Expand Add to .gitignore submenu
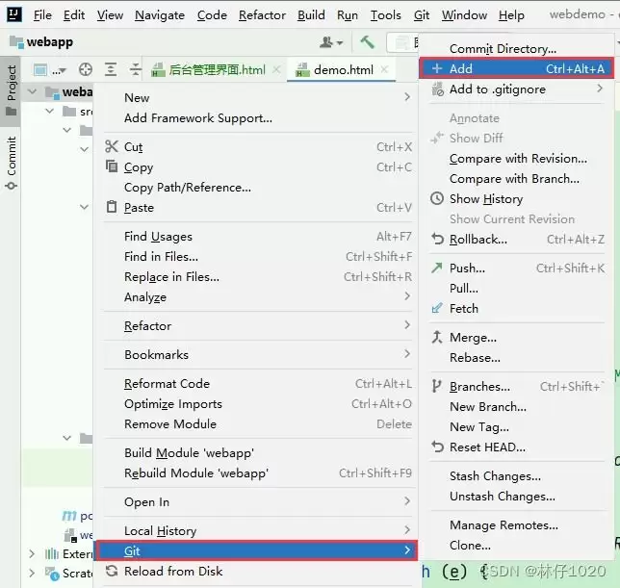The image size is (620, 588). coord(517,89)
